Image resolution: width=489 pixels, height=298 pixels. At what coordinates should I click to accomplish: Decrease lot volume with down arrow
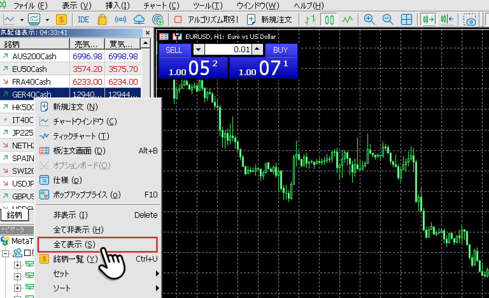(x=199, y=49)
